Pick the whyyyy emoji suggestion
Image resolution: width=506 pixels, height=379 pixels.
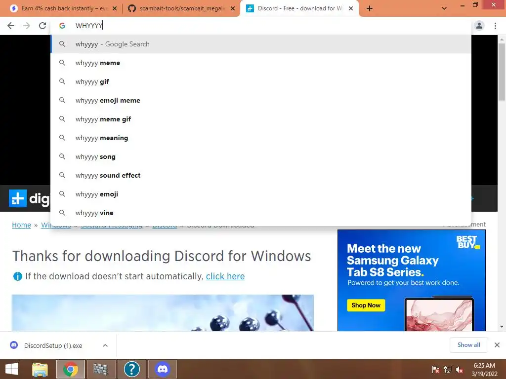click(x=261, y=194)
